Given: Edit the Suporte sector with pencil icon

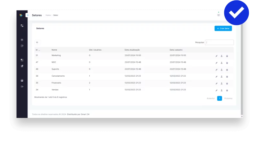Looking at the screenshot, I should tap(216, 70).
